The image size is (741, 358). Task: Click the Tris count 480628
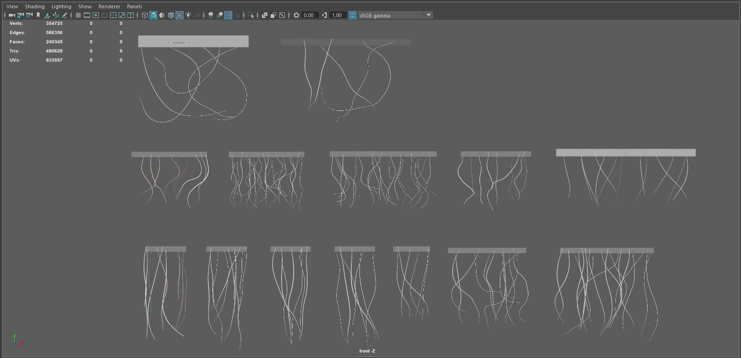54,51
